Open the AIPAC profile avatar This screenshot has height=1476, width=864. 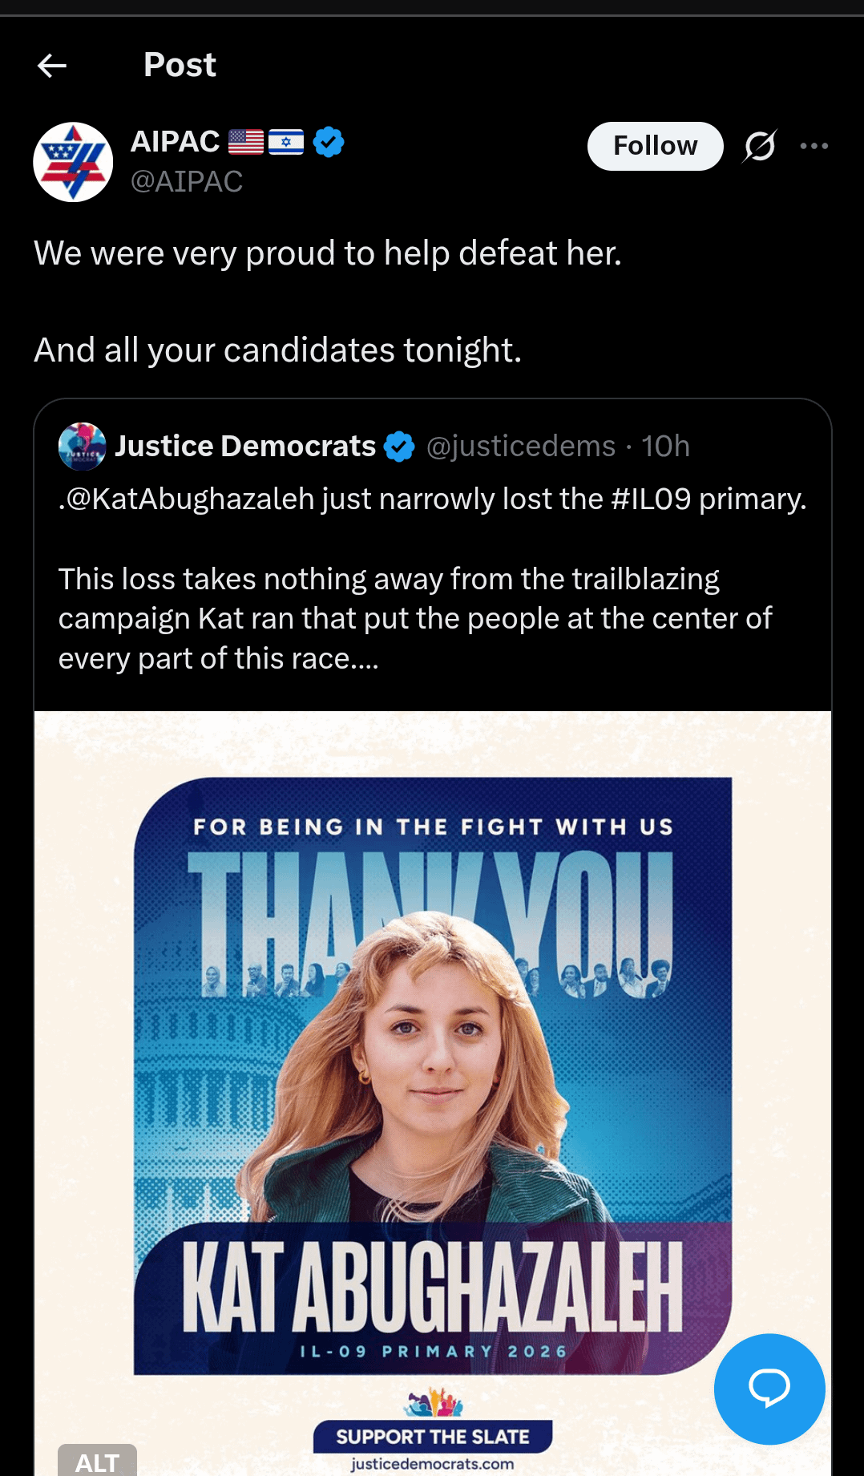pos(73,162)
